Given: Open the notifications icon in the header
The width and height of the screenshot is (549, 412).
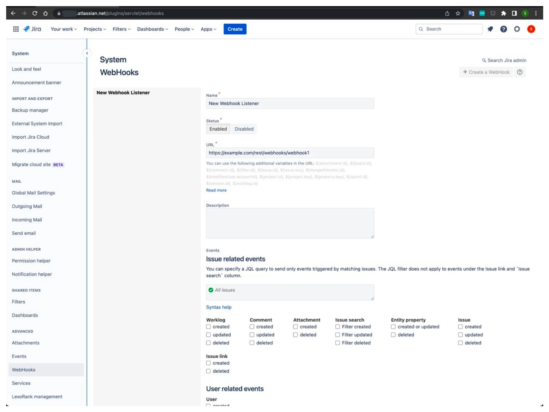Looking at the screenshot, I should pos(490,29).
